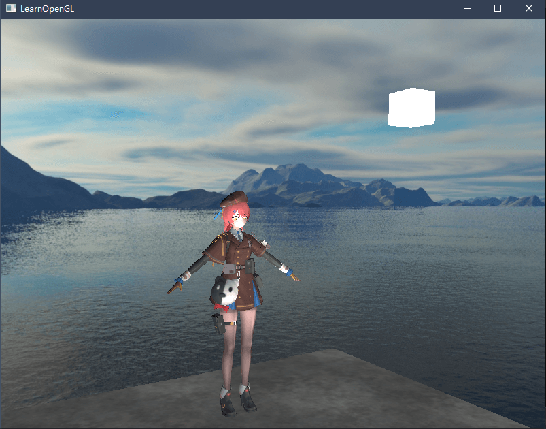Viewport: 546px width, 429px height.
Task: Click the LearnOpenGL title text
Action: click(48, 9)
